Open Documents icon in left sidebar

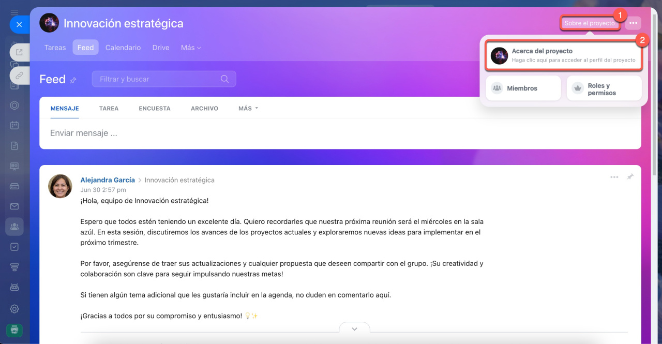pos(14,146)
